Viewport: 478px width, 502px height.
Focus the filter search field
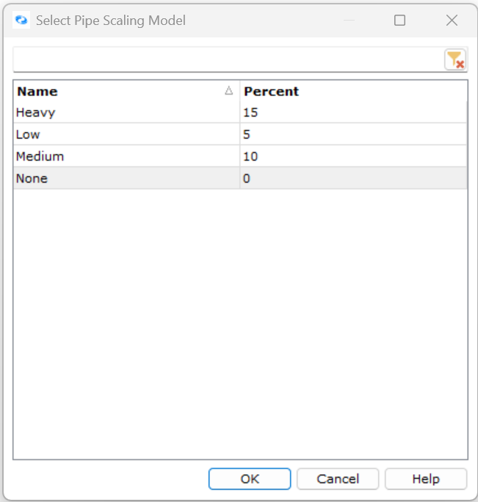228,59
